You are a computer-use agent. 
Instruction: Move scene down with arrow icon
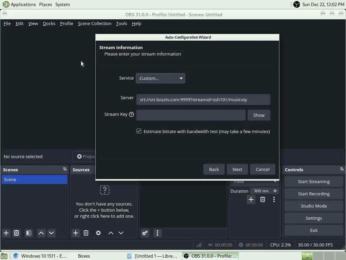coord(51,233)
